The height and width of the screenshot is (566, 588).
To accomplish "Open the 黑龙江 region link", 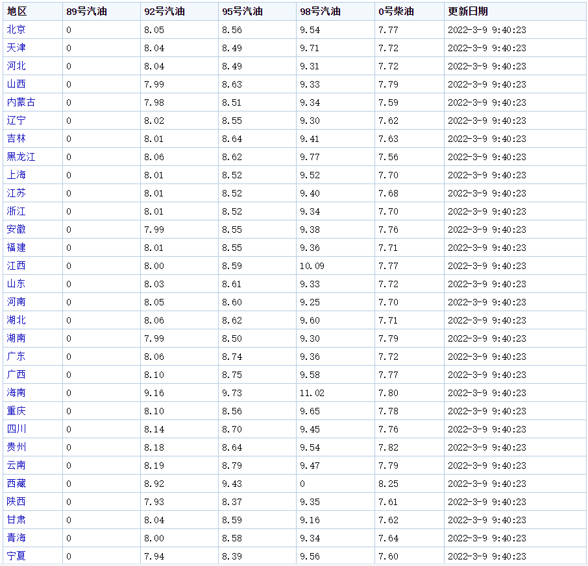I will 21,157.
